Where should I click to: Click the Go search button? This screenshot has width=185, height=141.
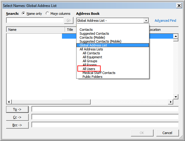pos(69,21)
